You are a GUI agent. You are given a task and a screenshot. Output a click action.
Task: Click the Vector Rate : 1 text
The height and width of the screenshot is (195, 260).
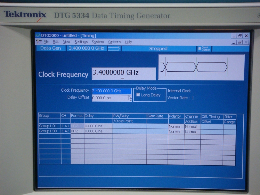point(181,98)
